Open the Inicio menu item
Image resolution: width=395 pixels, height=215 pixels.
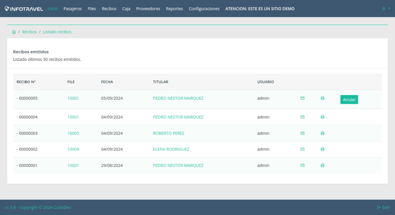pos(52,8)
